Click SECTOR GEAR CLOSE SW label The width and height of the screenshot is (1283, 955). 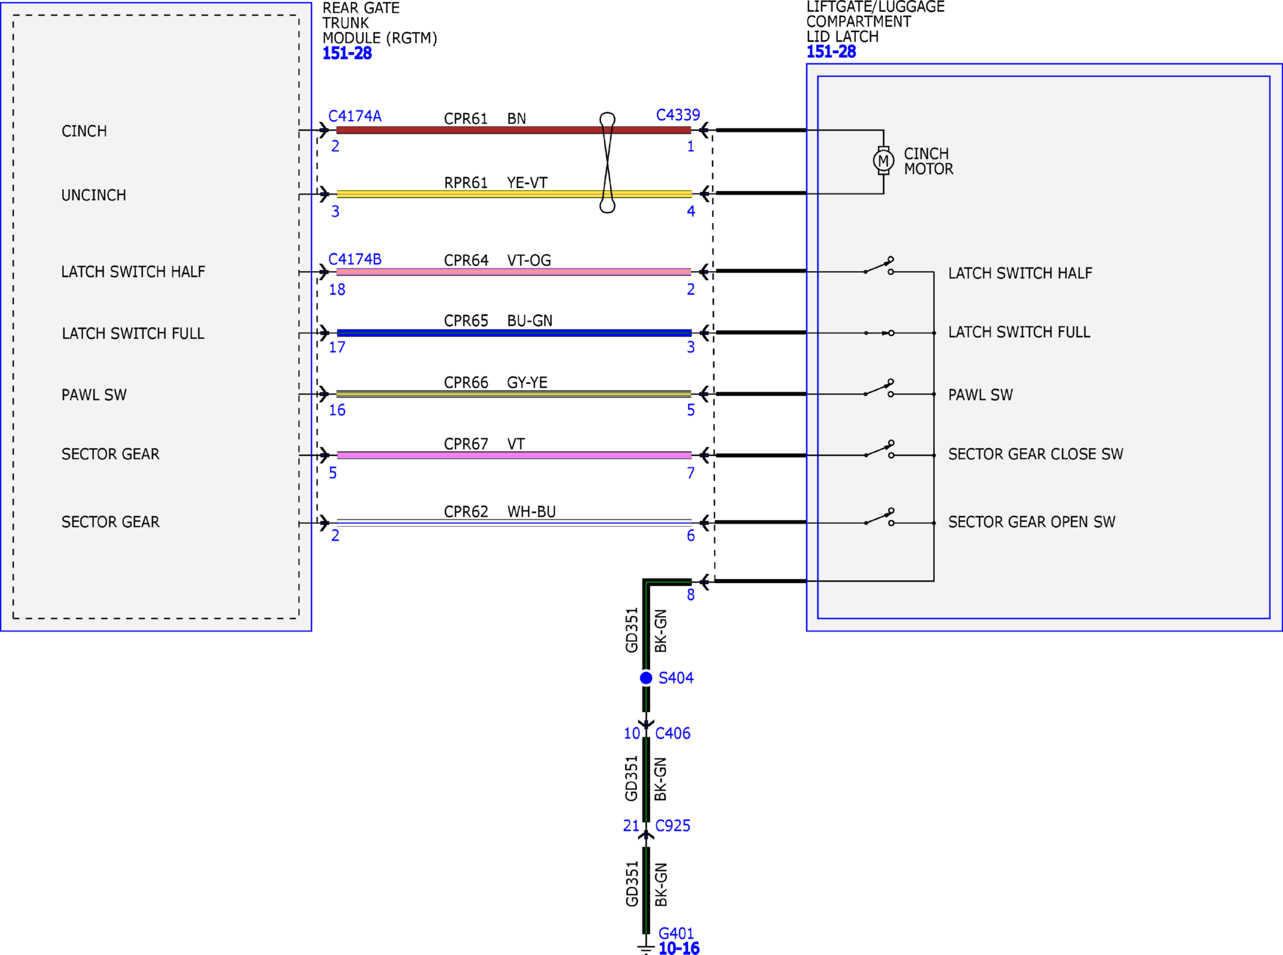tap(1036, 454)
